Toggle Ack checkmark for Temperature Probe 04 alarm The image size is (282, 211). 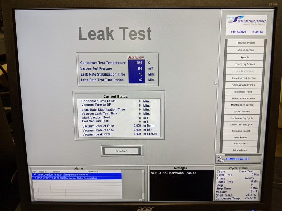(x=35, y=175)
